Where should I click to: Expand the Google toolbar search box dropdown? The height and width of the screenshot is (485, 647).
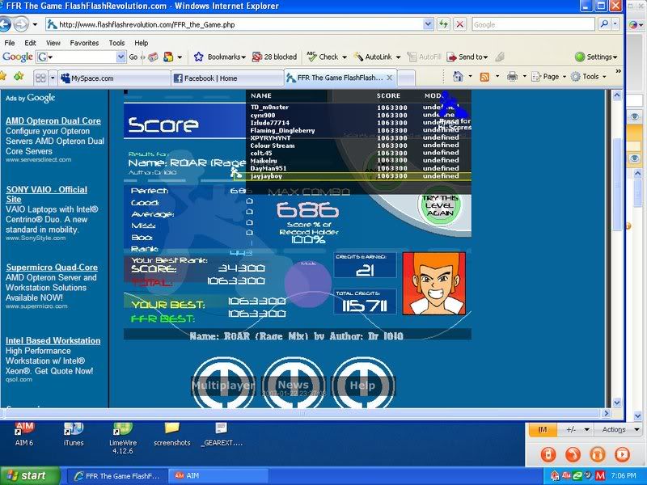(121, 57)
